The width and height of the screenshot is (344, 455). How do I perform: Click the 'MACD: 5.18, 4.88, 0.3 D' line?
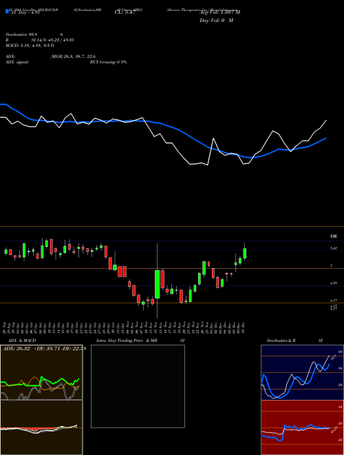[30, 45]
